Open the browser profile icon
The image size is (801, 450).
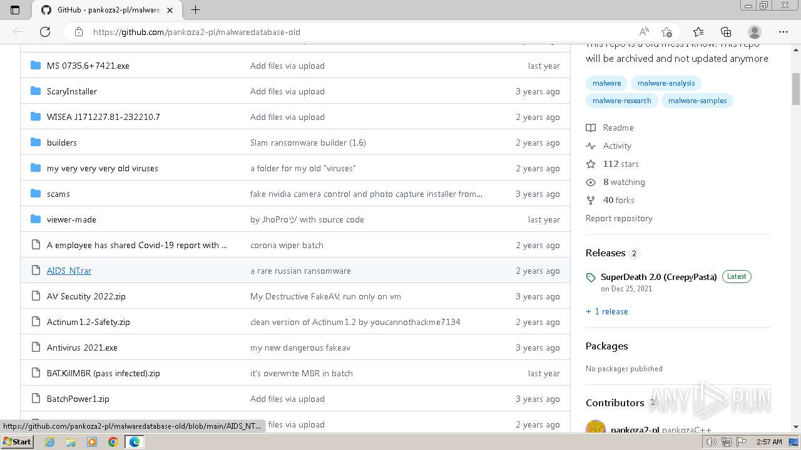755,32
